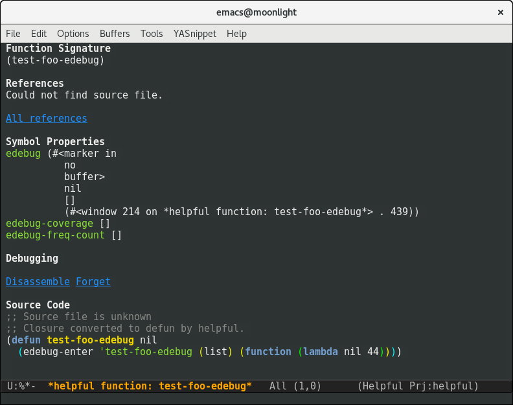The width and height of the screenshot is (513, 405).
Task: Open the Options menu
Action: point(73,34)
